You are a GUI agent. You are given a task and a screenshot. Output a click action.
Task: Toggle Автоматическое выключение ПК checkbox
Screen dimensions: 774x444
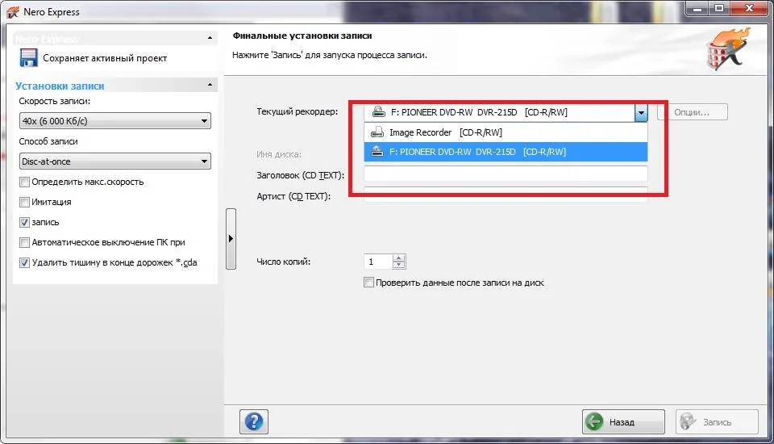tap(24, 243)
